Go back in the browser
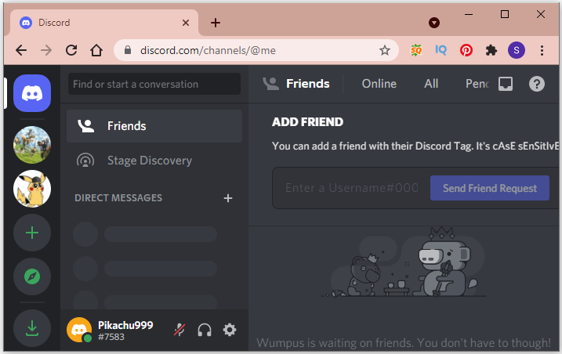 (x=21, y=50)
